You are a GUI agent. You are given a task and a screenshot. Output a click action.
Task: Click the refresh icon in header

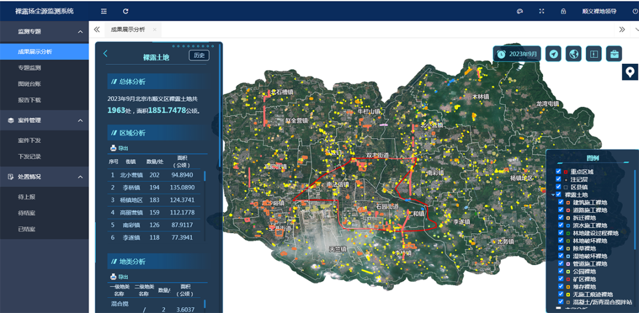pyautogui.click(x=125, y=11)
